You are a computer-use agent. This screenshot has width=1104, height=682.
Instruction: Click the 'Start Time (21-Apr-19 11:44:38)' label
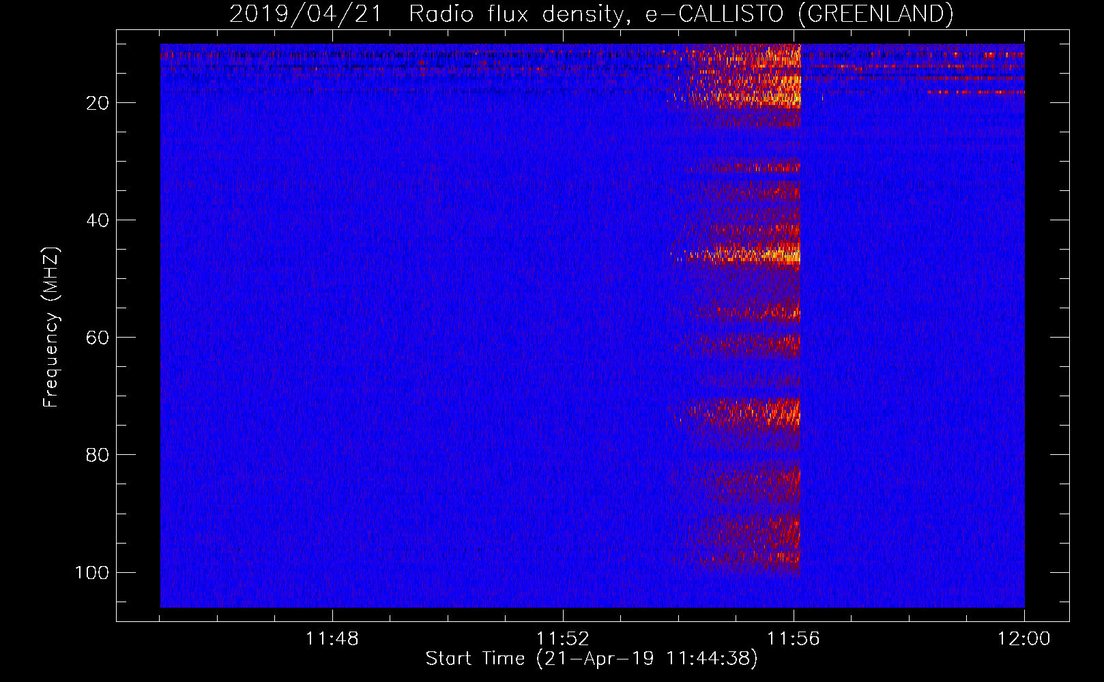click(592, 659)
